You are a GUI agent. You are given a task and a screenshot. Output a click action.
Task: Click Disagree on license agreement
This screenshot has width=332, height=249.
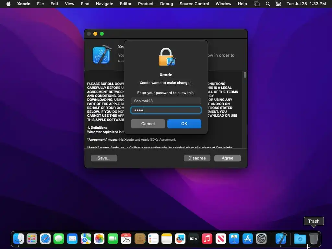point(197,158)
